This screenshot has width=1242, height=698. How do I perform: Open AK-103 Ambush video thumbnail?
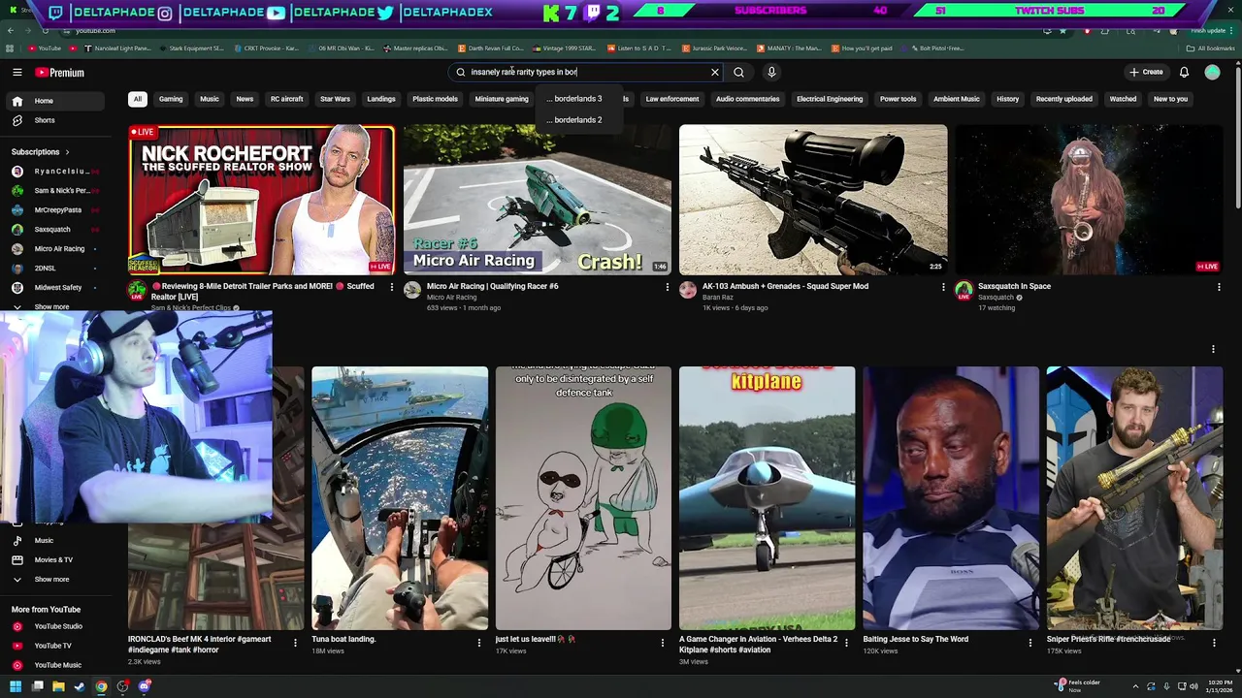point(813,200)
